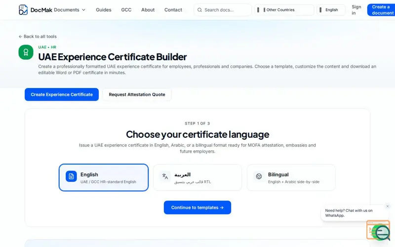
Task: Click the Arabic translate icon
Action: point(165,176)
